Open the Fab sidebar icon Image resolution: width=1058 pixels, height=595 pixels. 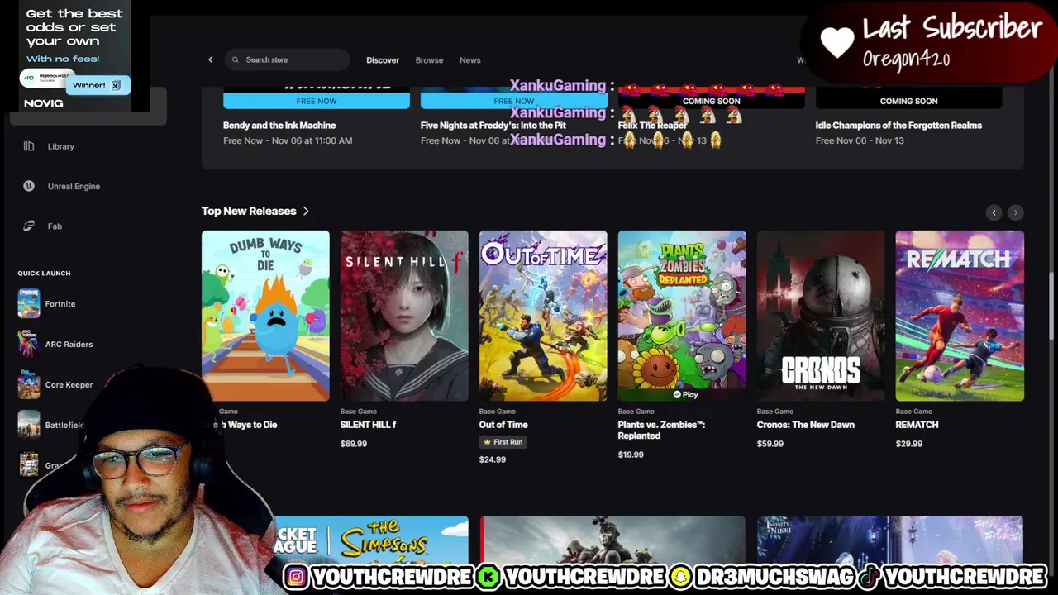click(x=29, y=226)
